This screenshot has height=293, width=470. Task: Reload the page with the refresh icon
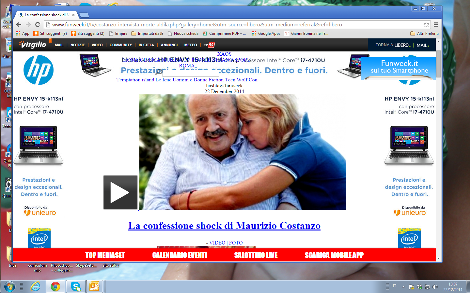38,24
